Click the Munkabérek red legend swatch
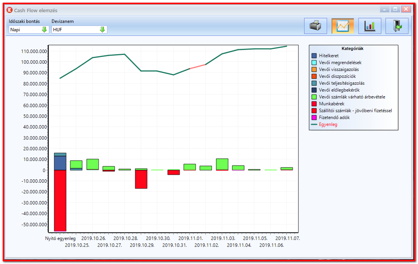 coord(314,104)
